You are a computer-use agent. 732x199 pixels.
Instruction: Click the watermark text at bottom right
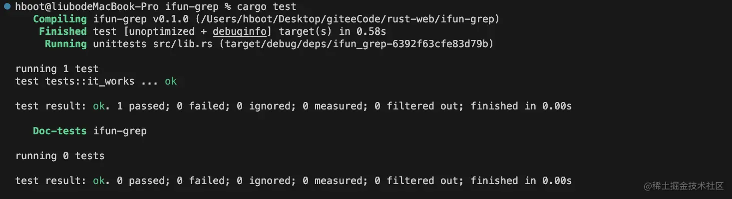(x=684, y=186)
